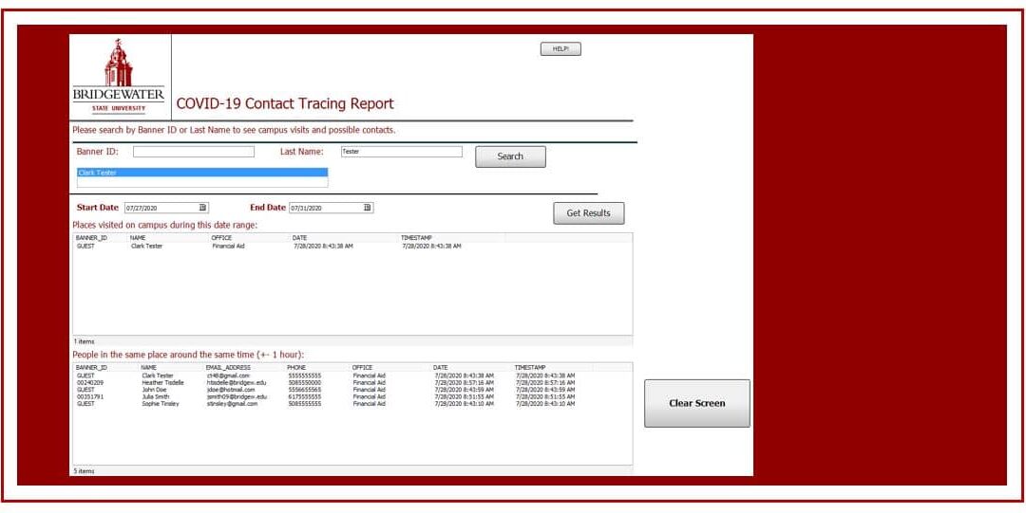Click into the Last Name field containing Tester
The width and height of the screenshot is (1026, 513).
click(401, 152)
